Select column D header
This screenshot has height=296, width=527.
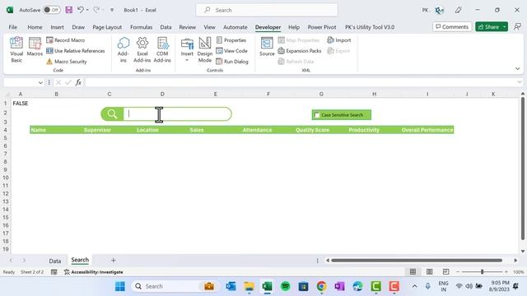(162, 95)
